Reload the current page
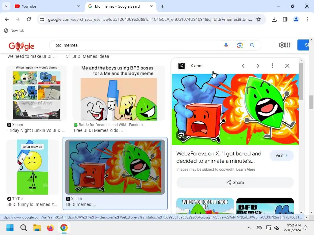 pyautogui.click(x=29, y=19)
